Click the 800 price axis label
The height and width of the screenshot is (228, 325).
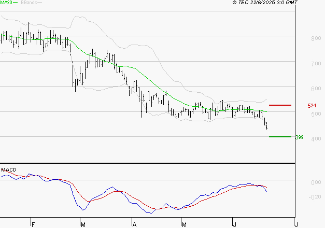click(x=316, y=38)
